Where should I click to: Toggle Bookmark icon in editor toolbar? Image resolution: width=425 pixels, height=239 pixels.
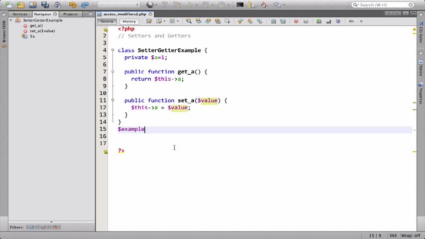[260, 21]
